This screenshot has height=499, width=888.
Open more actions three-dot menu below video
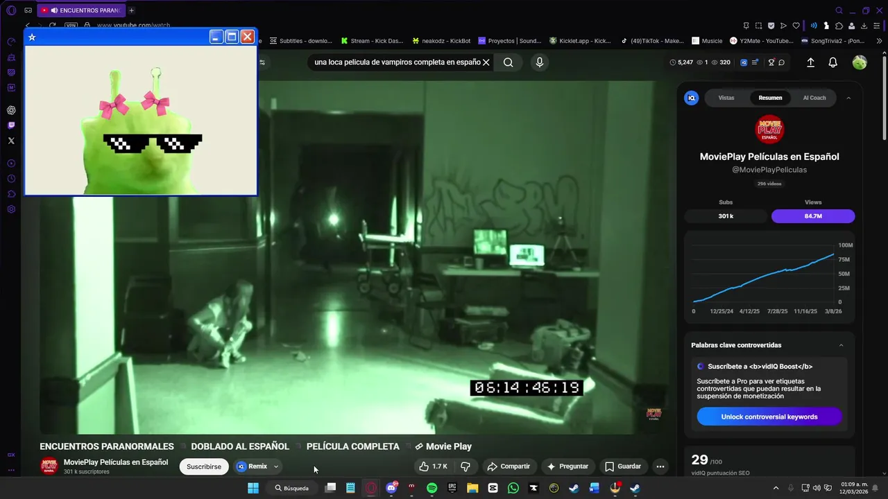tap(660, 466)
